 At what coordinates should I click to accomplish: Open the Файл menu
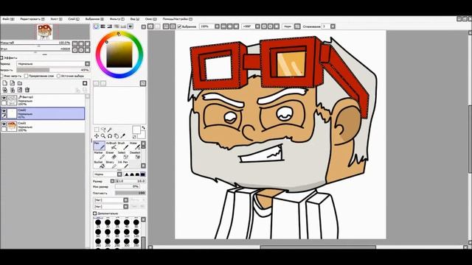(x=8, y=19)
